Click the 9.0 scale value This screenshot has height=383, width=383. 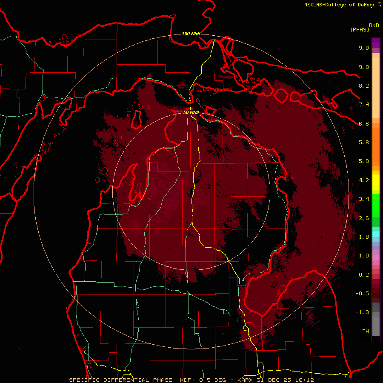[364, 67]
